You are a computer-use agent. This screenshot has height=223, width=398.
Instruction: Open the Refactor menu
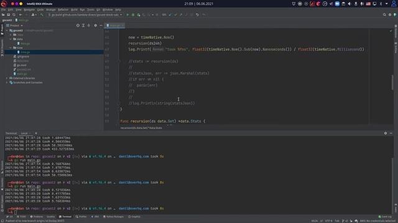click(x=63, y=10)
